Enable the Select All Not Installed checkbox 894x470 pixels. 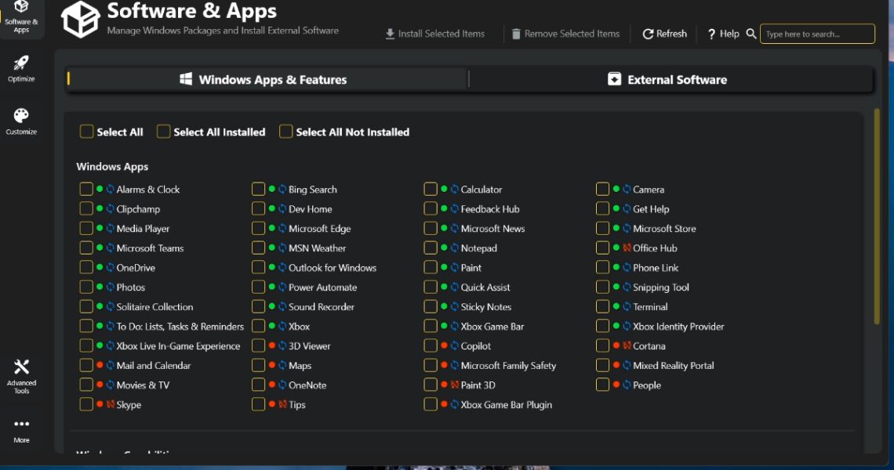point(286,132)
